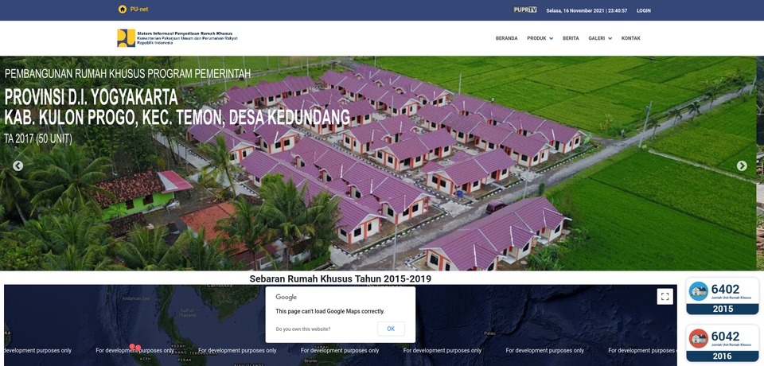Click the LOGIN link
The width and height of the screenshot is (764, 366).
point(643,10)
